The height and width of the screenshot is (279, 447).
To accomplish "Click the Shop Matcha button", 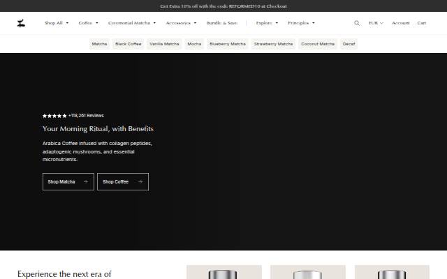I will coord(68,181).
